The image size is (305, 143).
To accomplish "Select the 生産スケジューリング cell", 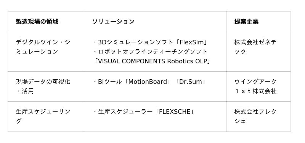I will click(46, 116).
